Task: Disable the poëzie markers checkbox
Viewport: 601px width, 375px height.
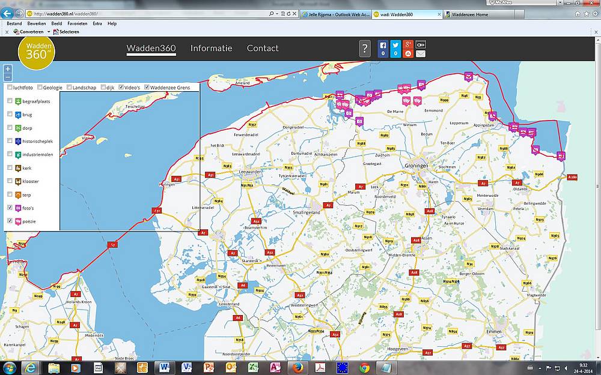Action: 10,221
